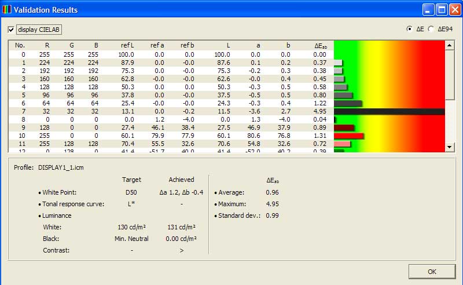
Task: Click the 'ref a' column header
Action: point(157,45)
